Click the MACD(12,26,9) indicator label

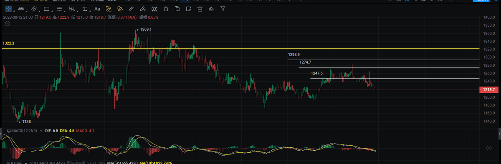[24, 131]
